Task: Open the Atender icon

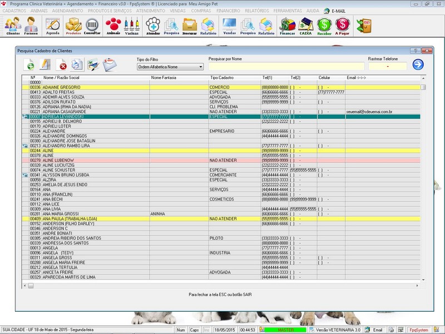Action: pyautogui.click(x=153, y=26)
